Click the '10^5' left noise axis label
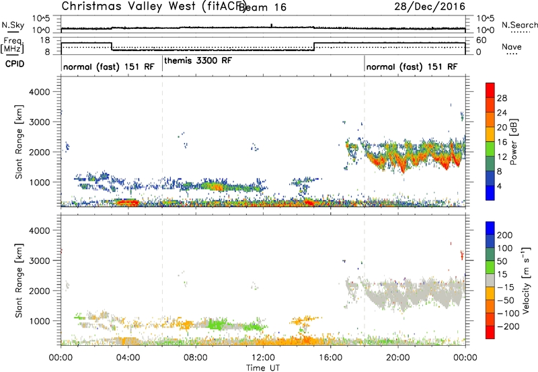 coord(41,18)
